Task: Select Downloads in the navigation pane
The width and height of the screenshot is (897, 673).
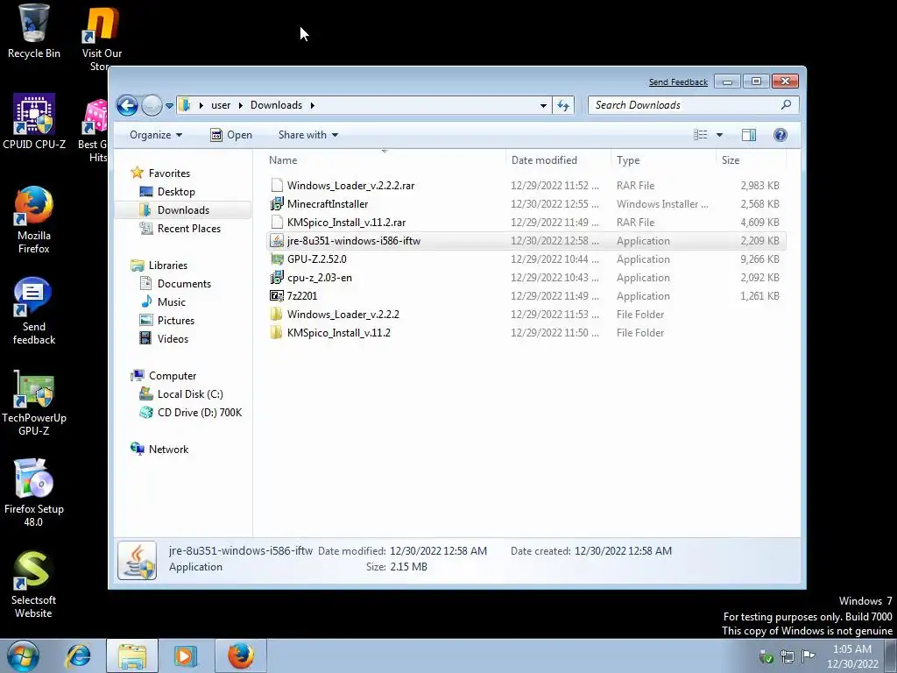Action: pos(183,210)
